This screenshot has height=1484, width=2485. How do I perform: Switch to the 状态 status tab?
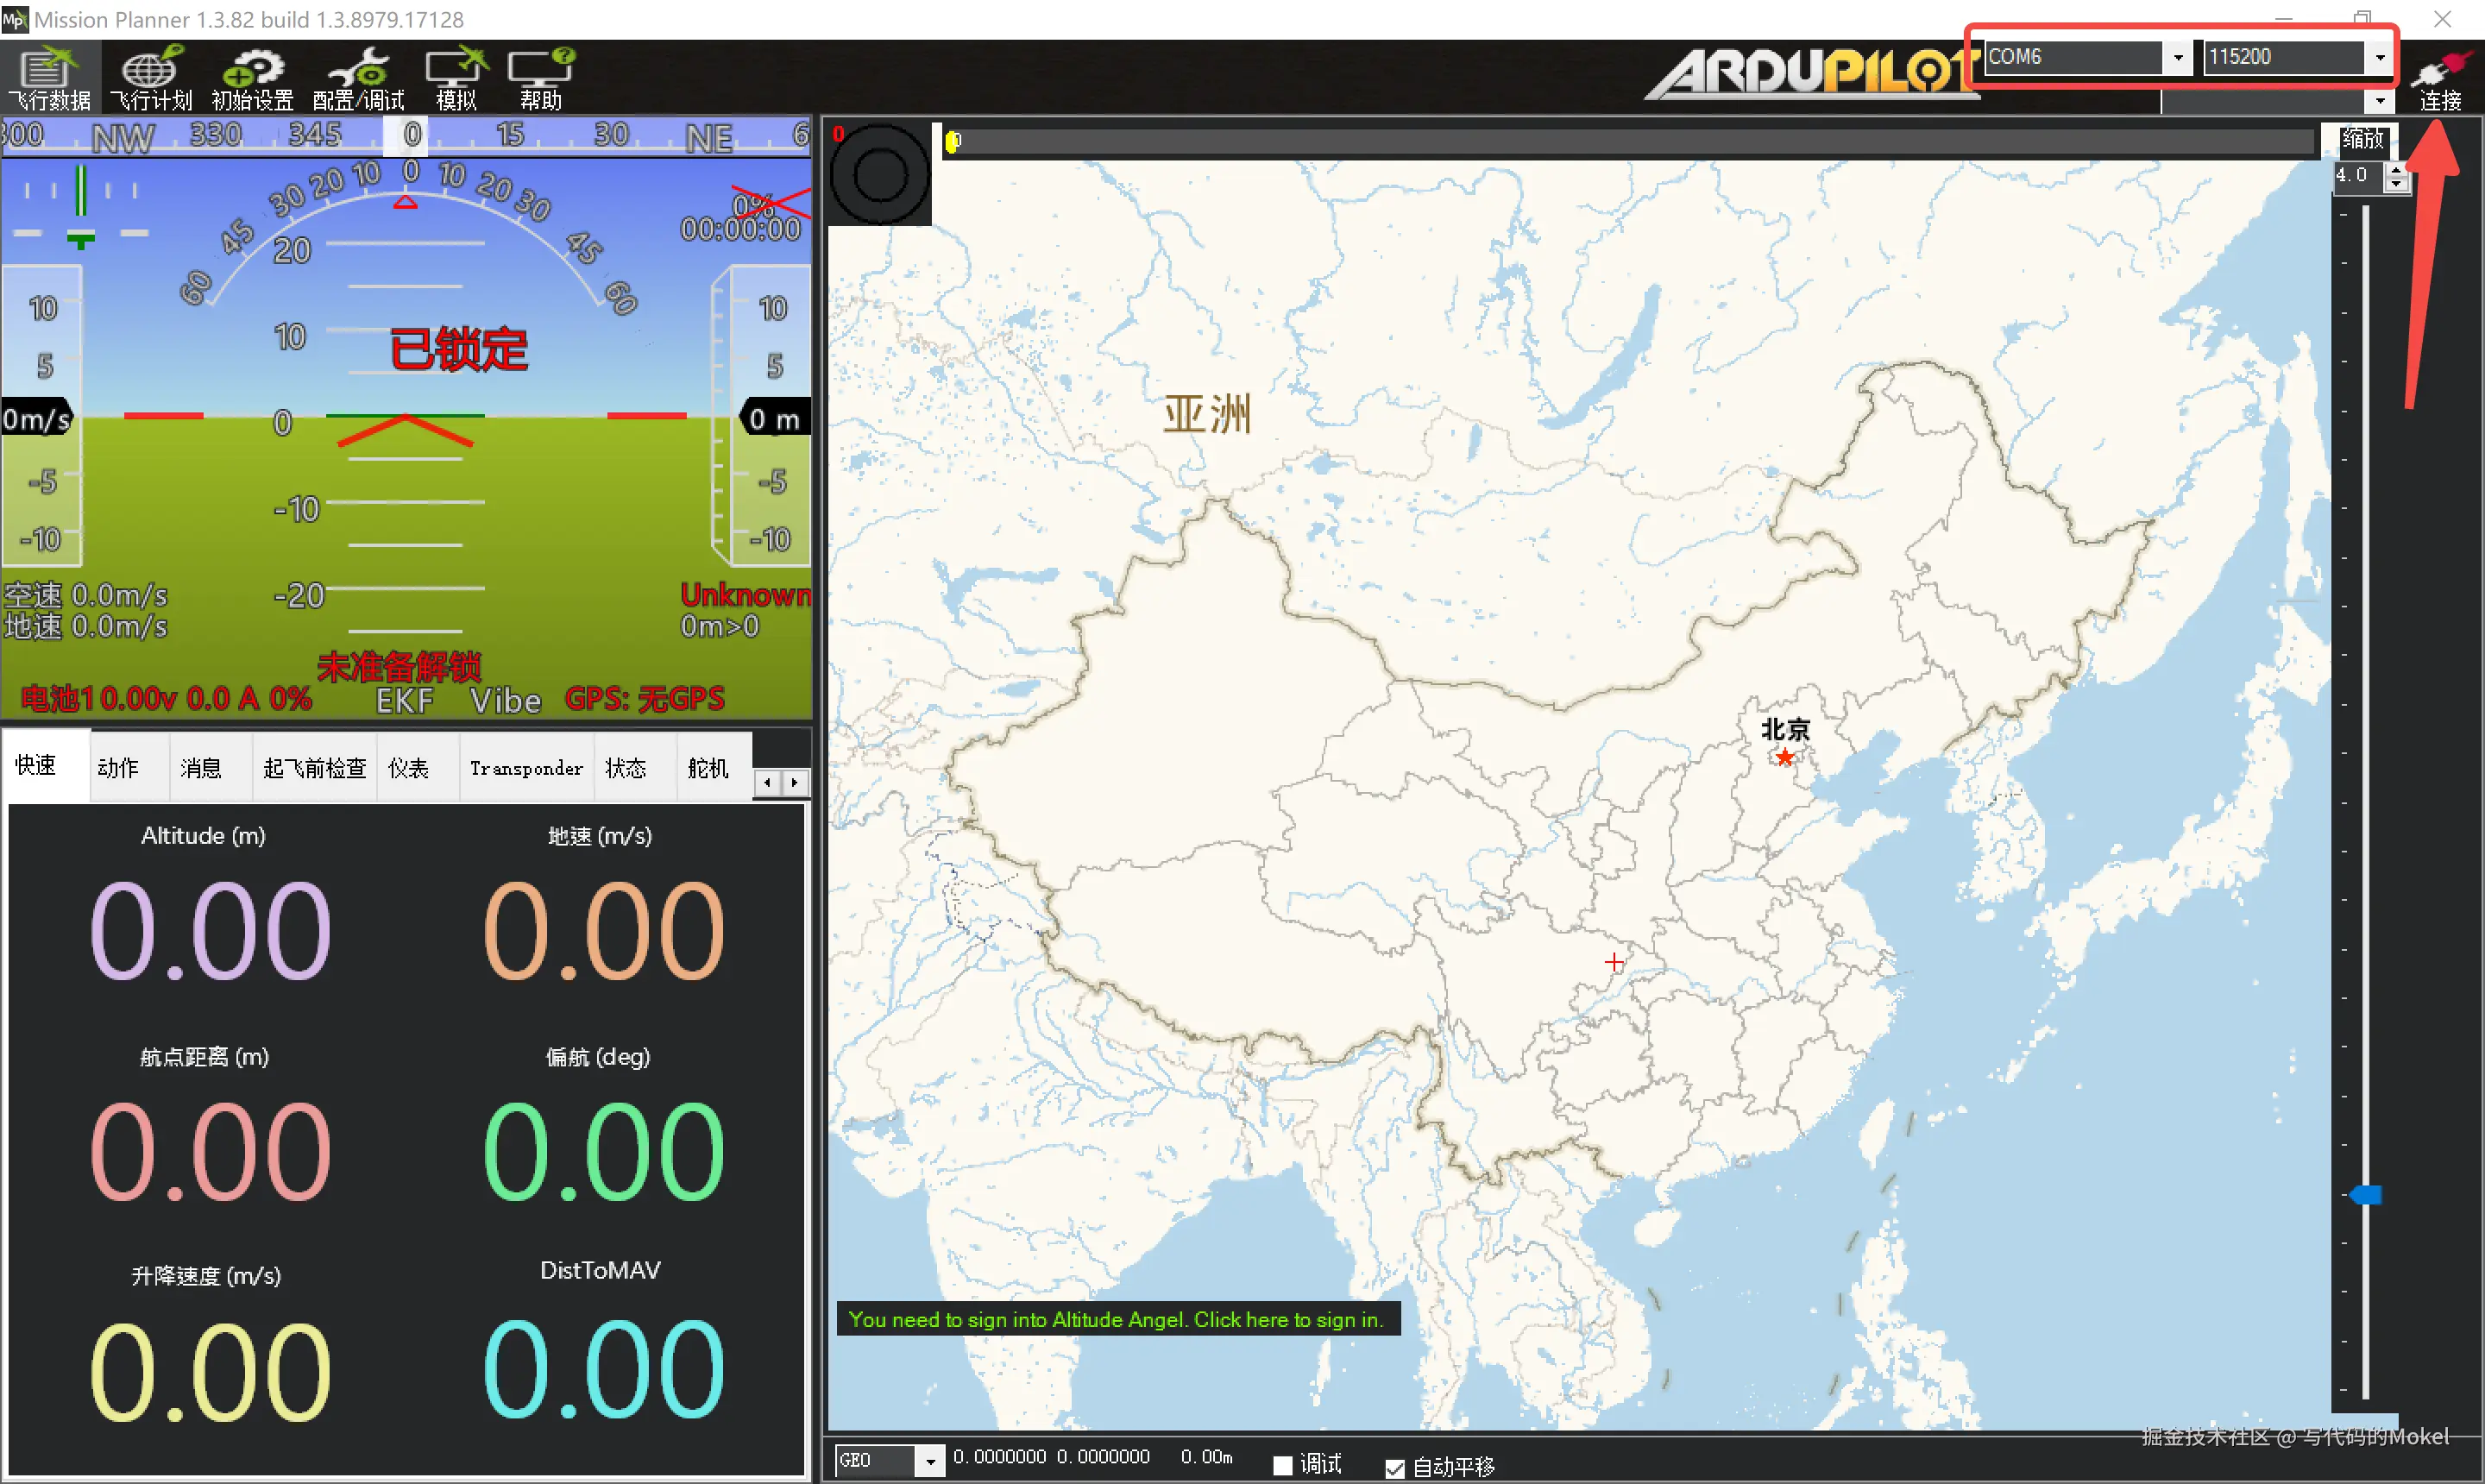626,768
